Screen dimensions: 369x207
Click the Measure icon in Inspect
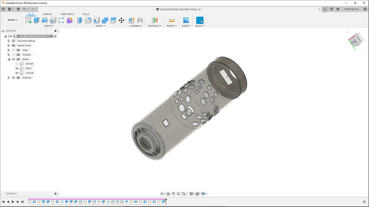pyautogui.click(x=172, y=20)
